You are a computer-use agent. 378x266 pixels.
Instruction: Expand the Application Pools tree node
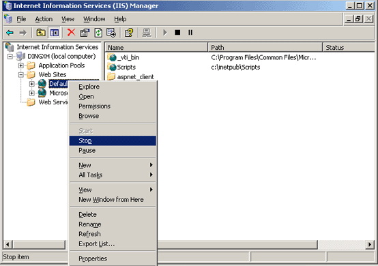(x=21, y=65)
